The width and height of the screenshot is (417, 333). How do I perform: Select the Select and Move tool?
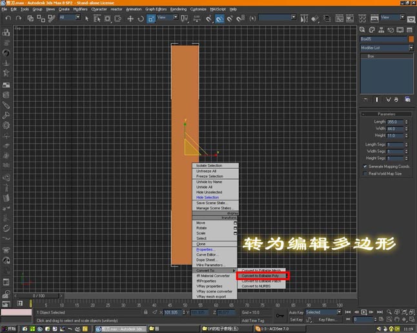pos(130,19)
